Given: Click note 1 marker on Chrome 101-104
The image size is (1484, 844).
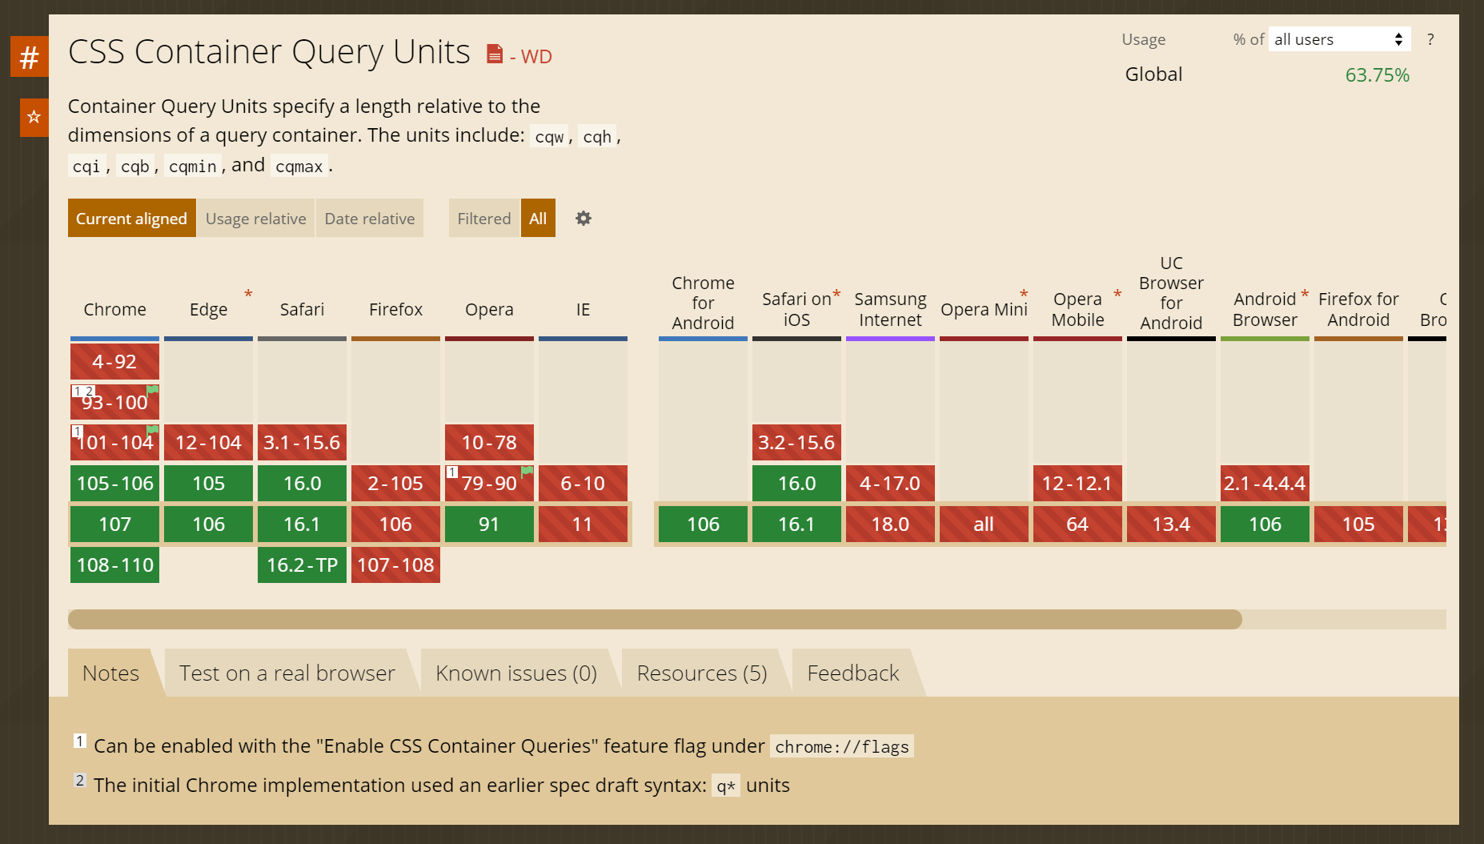Looking at the screenshot, I should [78, 432].
